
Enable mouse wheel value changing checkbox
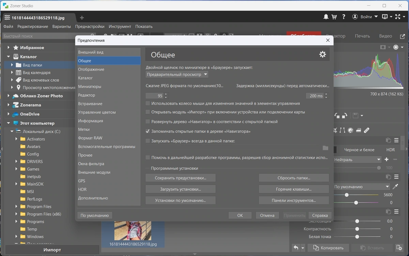148,103
